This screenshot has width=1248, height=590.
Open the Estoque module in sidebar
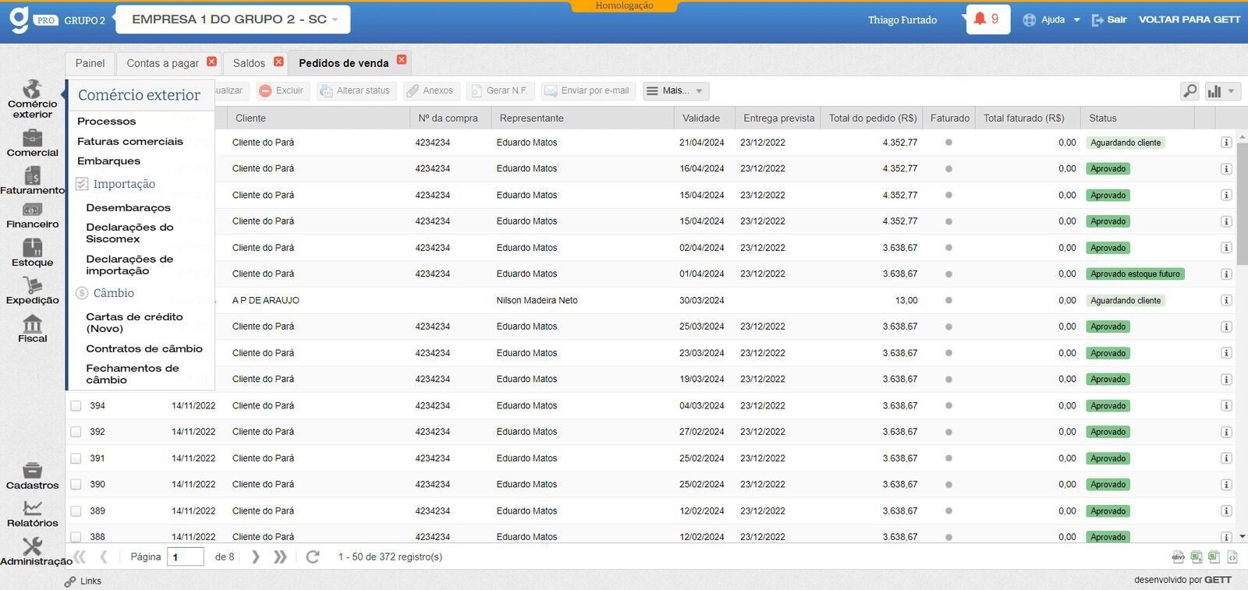32,253
